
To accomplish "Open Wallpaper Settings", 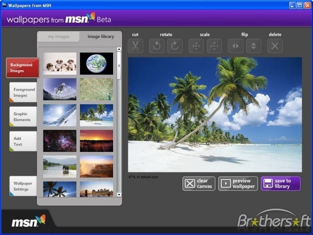I will pos(23,186).
